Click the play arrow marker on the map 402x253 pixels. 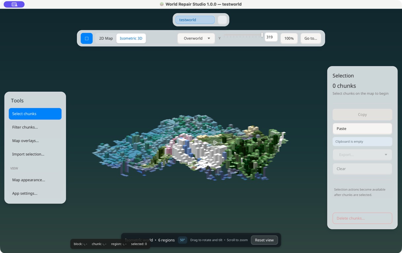(x=215, y=143)
